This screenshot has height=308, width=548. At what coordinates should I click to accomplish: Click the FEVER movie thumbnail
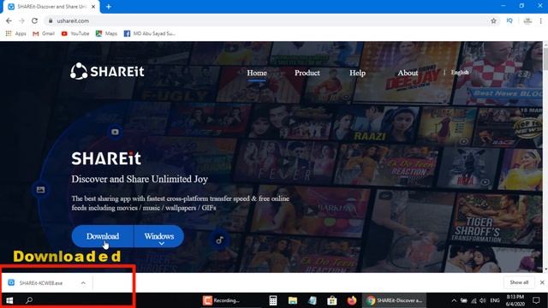pyautogui.click(x=285, y=162)
